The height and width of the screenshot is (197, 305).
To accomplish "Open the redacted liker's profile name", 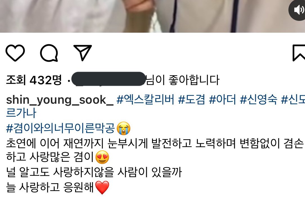I will point(109,79).
